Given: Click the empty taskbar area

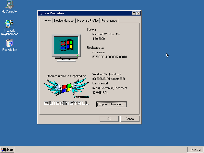Looking at the screenshot, I should [102, 150].
